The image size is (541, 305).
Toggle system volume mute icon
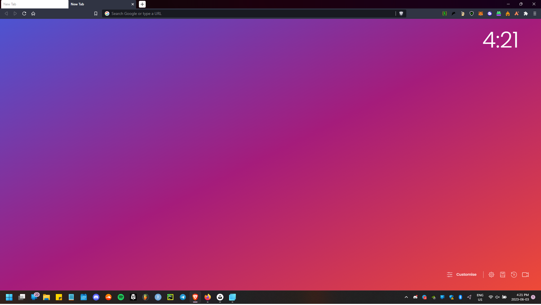pyautogui.click(x=497, y=297)
